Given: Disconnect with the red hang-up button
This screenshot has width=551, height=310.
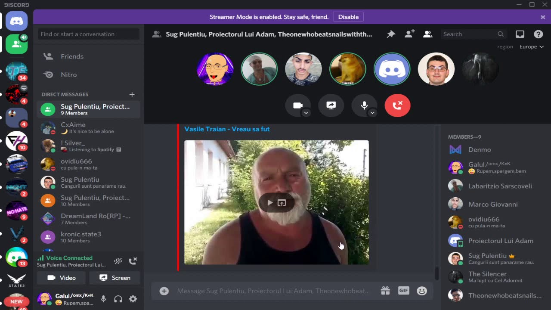Looking at the screenshot, I should coord(397,105).
